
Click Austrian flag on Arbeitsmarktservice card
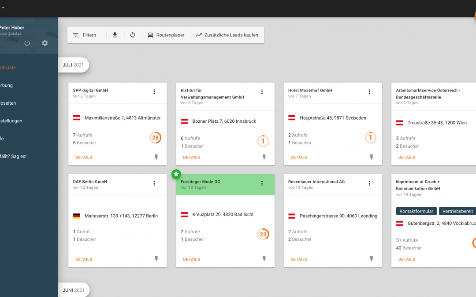399,123
